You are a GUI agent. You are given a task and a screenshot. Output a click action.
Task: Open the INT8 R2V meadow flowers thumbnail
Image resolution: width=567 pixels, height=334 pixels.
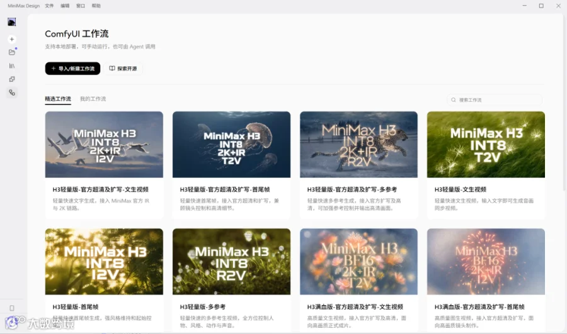[x=231, y=262]
